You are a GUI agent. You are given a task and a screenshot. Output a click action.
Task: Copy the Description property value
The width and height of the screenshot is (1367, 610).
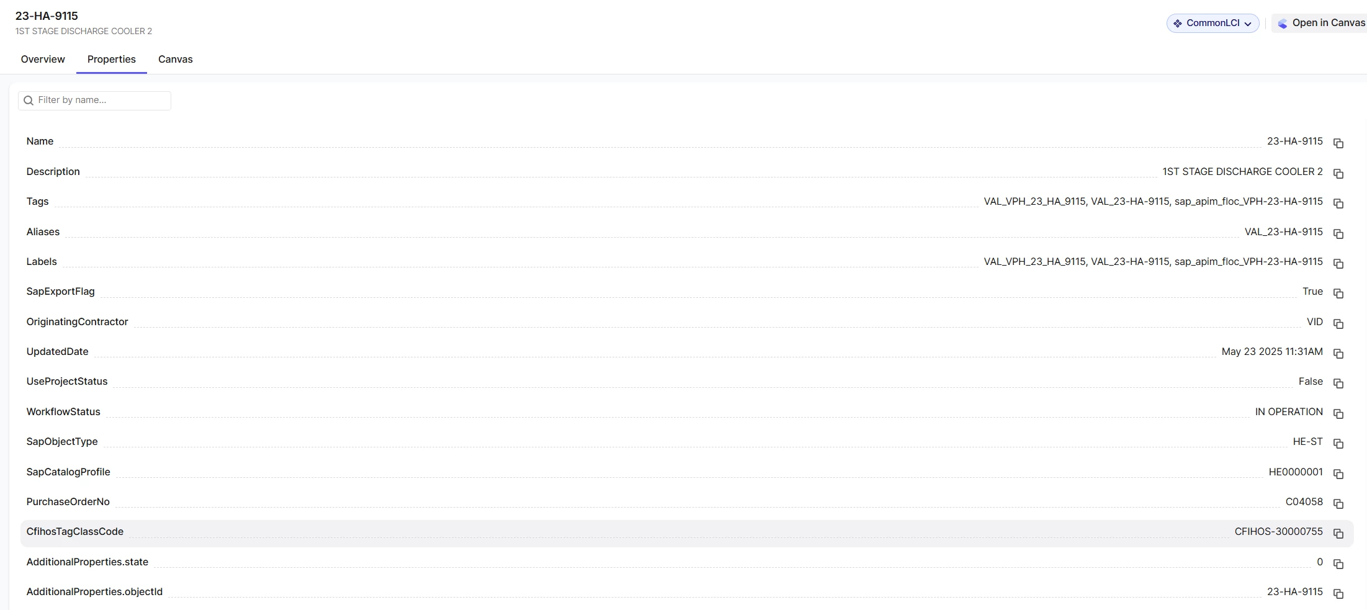[x=1338, y=174]
